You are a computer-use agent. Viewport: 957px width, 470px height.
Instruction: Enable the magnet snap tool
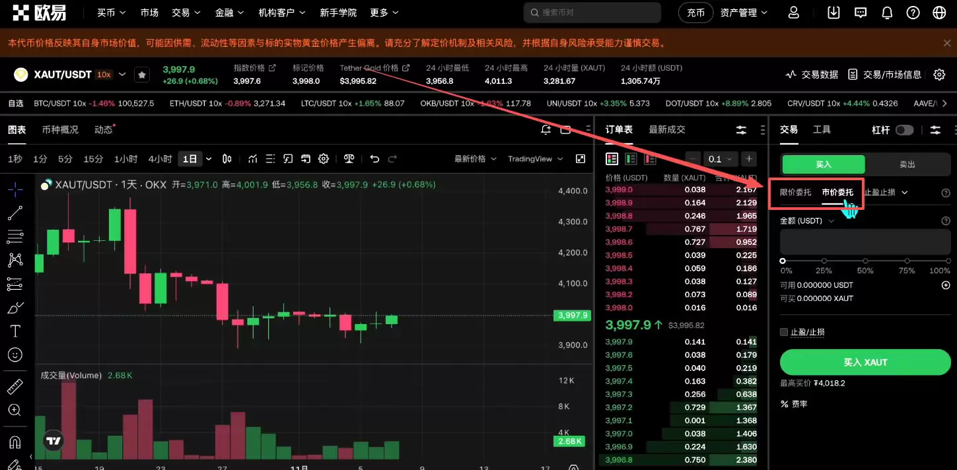[16, 440]
